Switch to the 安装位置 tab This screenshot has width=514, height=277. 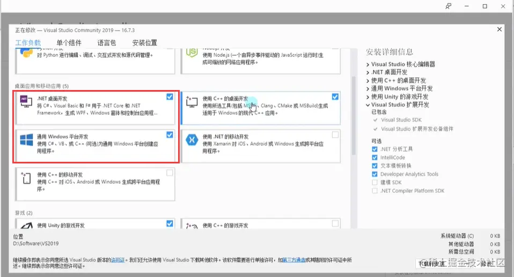(144, 43)
